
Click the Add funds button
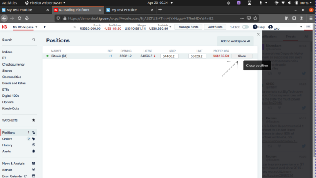215,27
